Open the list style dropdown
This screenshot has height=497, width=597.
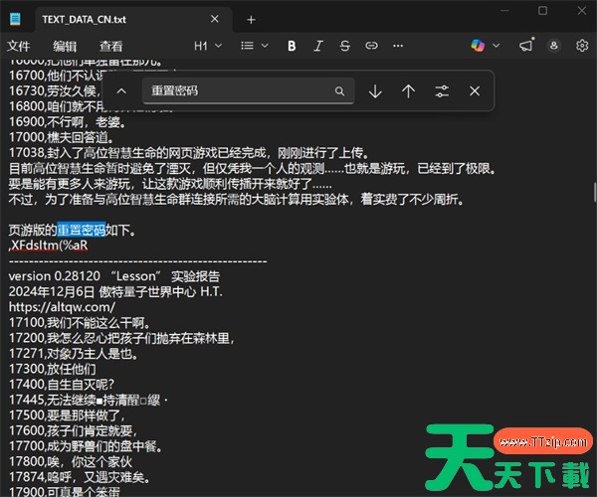(x=255, y=46)
